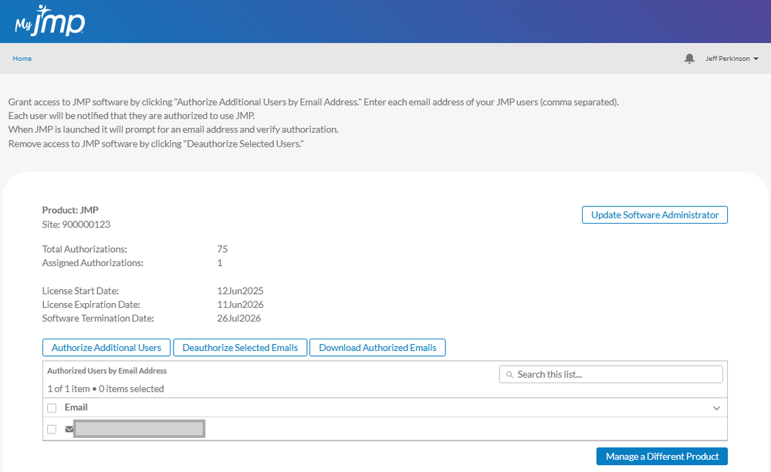Click Update Software Administrator
771x472 pixels.
click(x=654, y=214)
